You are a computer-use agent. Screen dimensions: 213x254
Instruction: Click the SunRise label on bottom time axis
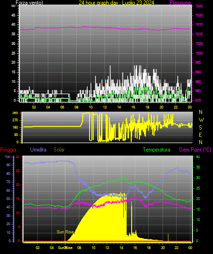[x=65, y=248]
